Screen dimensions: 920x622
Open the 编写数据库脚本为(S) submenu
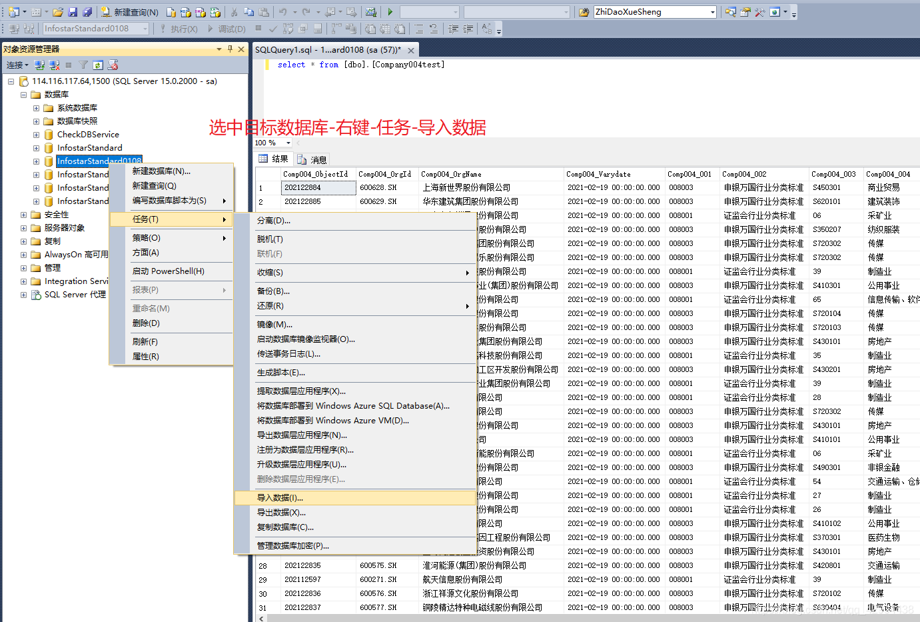(x=172, y=201)
